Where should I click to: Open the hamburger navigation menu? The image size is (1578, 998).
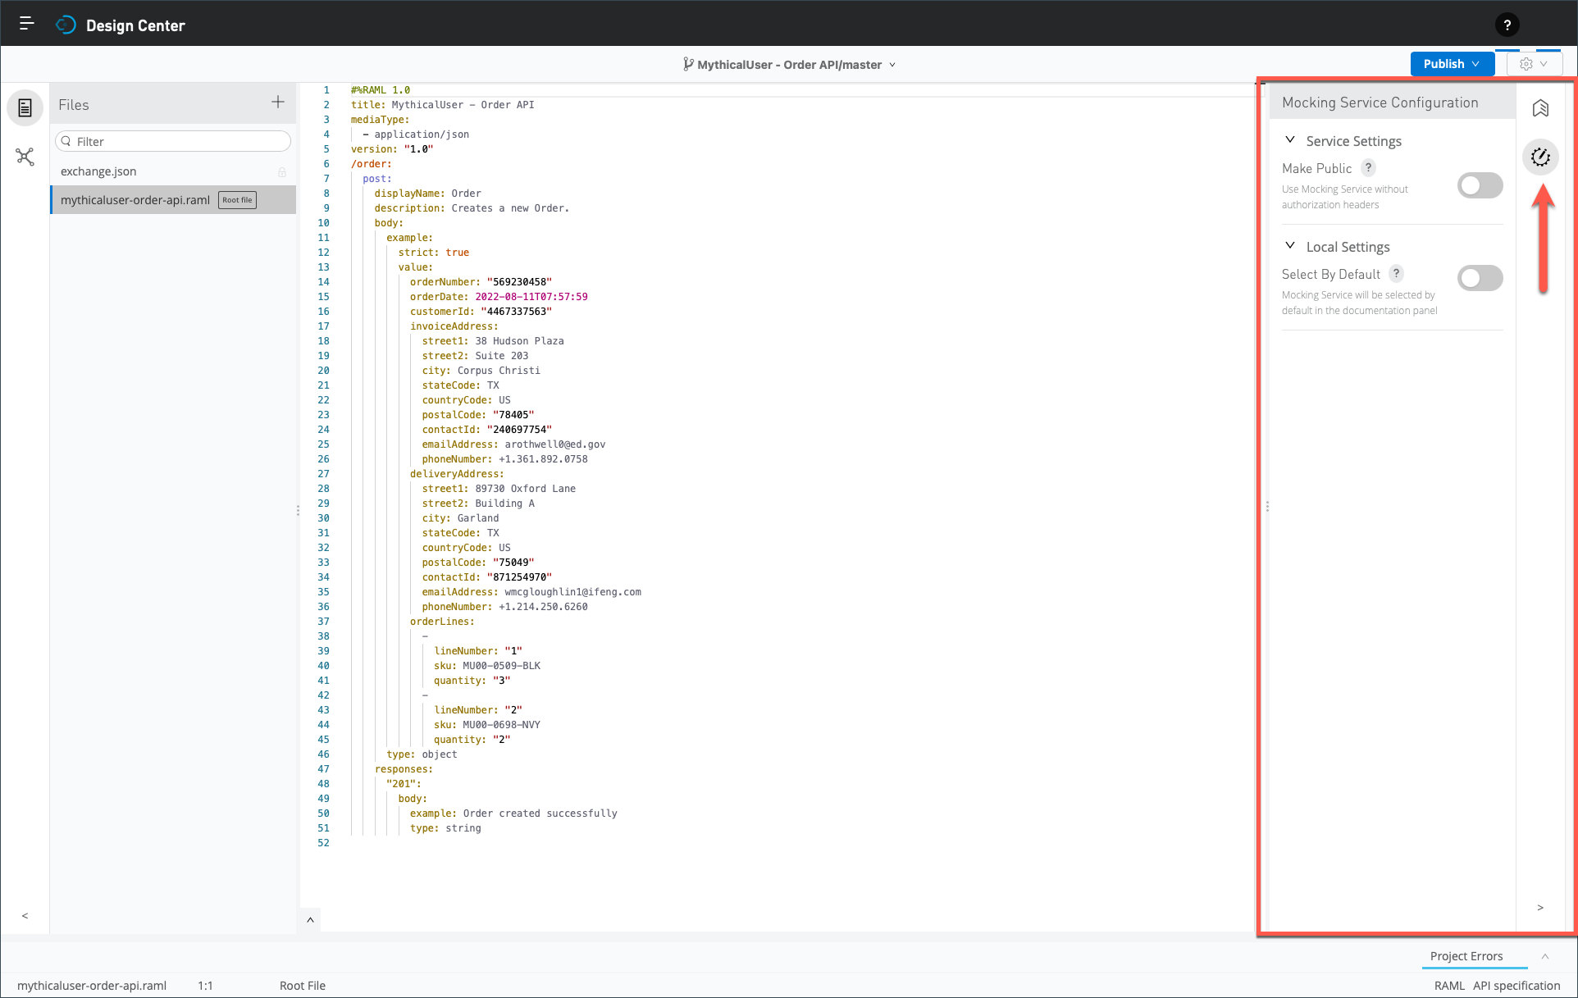26,24
